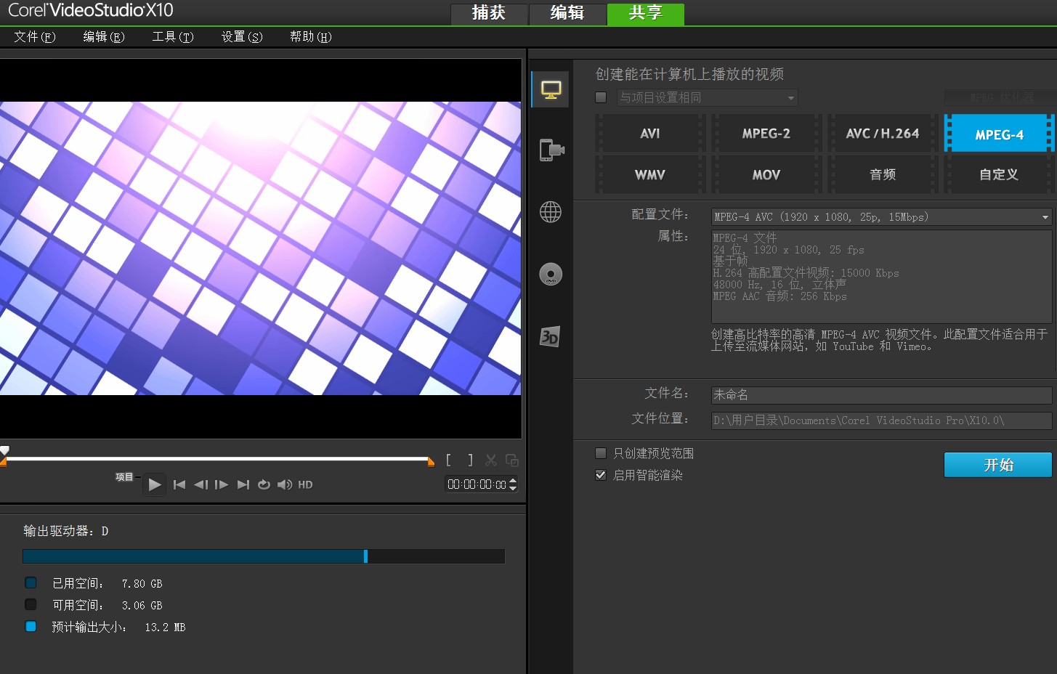Click the '创建能在计算机上播放的视频' heading
1057x674 pixels.
(x=689, y=74)
